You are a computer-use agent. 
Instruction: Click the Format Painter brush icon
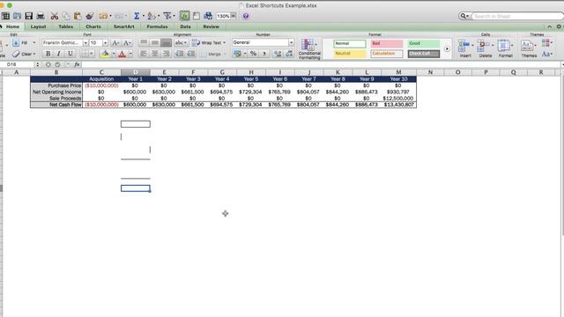pyautogui.click(x=89, y=16)
